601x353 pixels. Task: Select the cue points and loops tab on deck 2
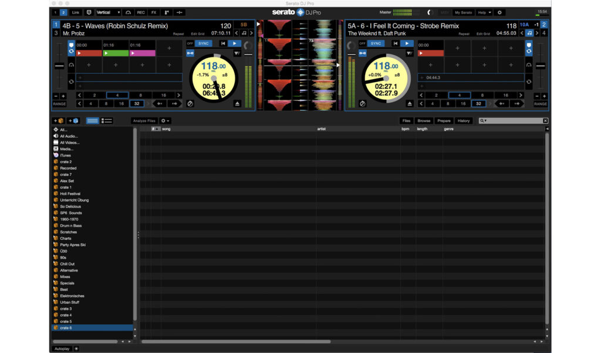pos(529,48)
